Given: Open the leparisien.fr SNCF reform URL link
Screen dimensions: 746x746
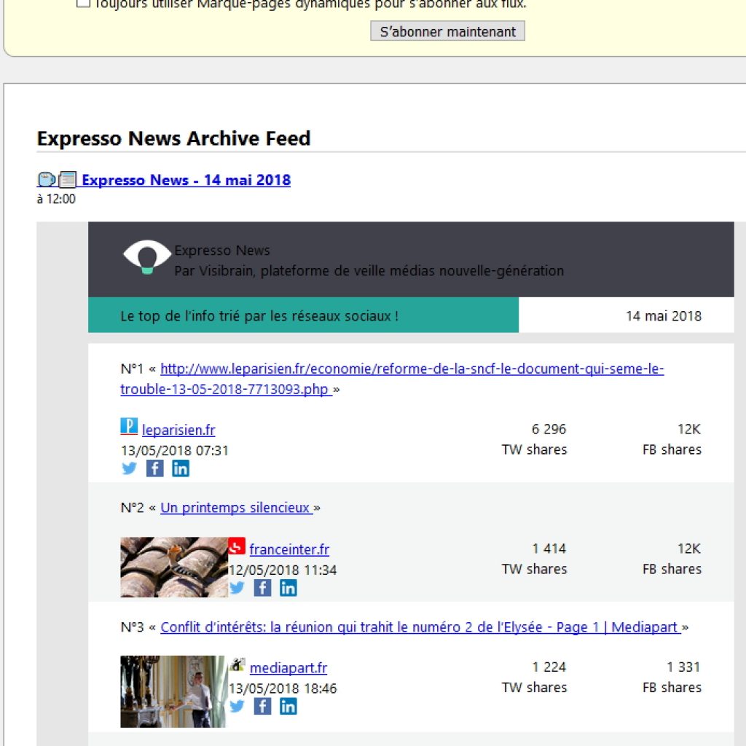Looking at the screenshot, I should pyautogui.click(x=392, y=379).
